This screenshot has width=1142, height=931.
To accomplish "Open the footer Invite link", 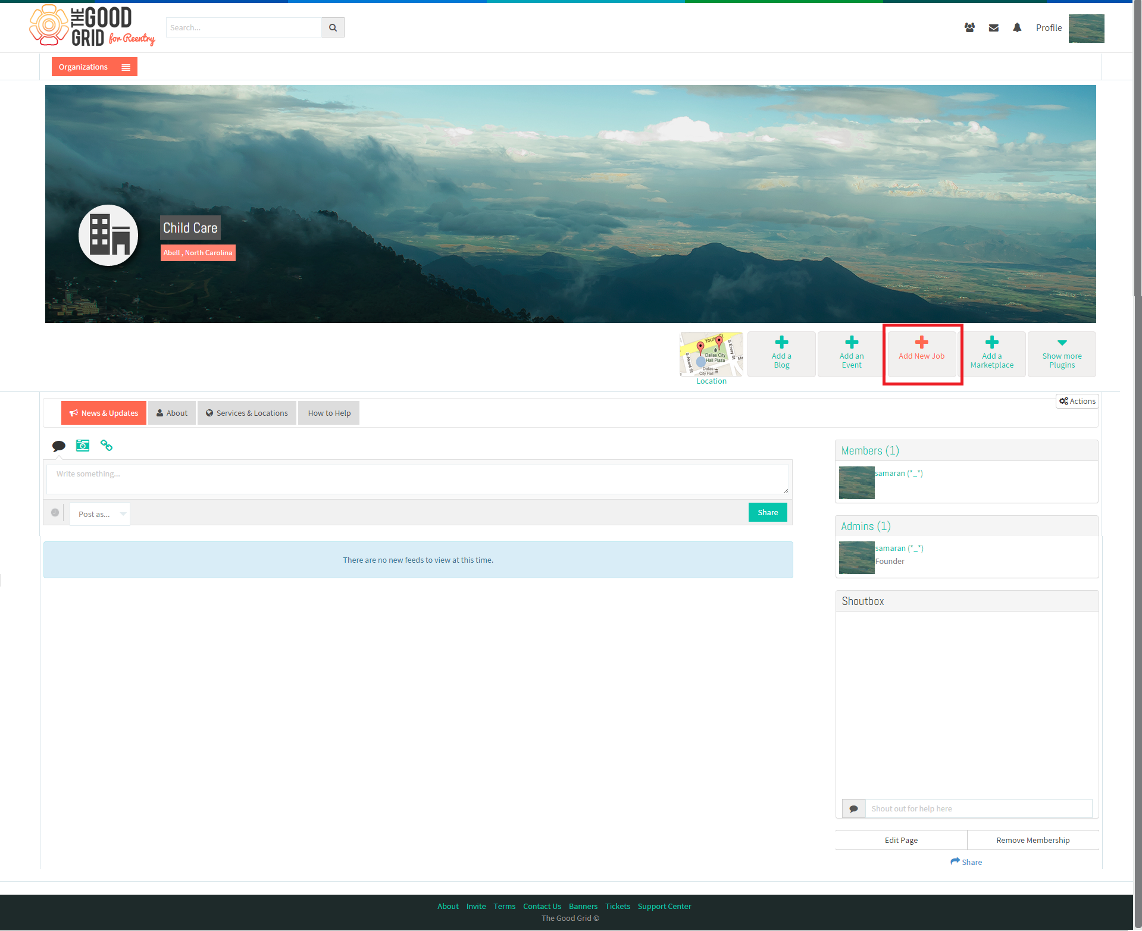I will [x=476, y=906].
